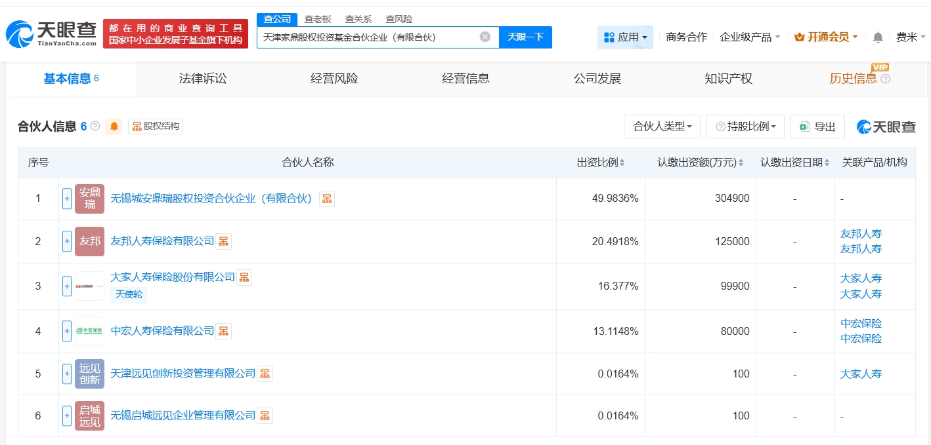Clear the search box text

click(x=485, y=37)
